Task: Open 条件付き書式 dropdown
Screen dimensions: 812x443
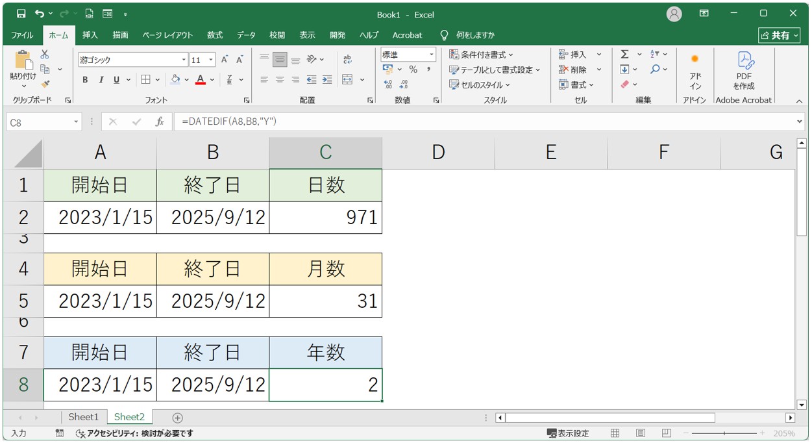Action: coord(481,55)
